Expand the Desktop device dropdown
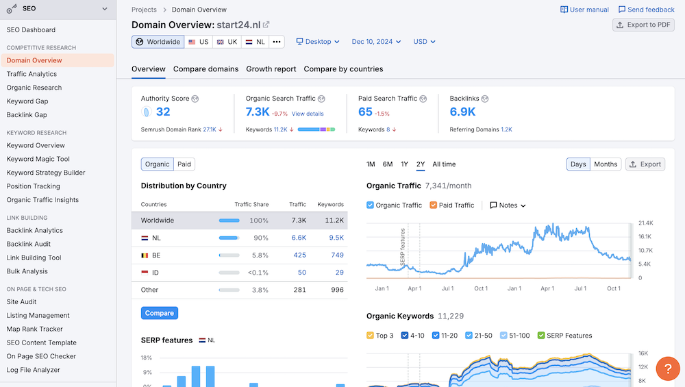Screen dimensions: 685x387 [318, 42]
